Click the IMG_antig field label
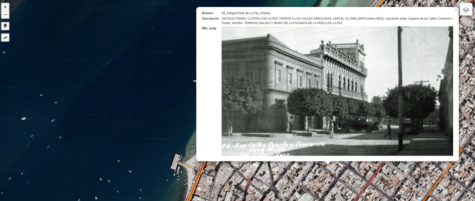 (209, 28)
